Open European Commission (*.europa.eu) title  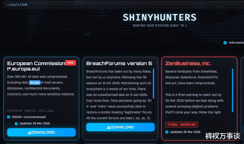36,66
